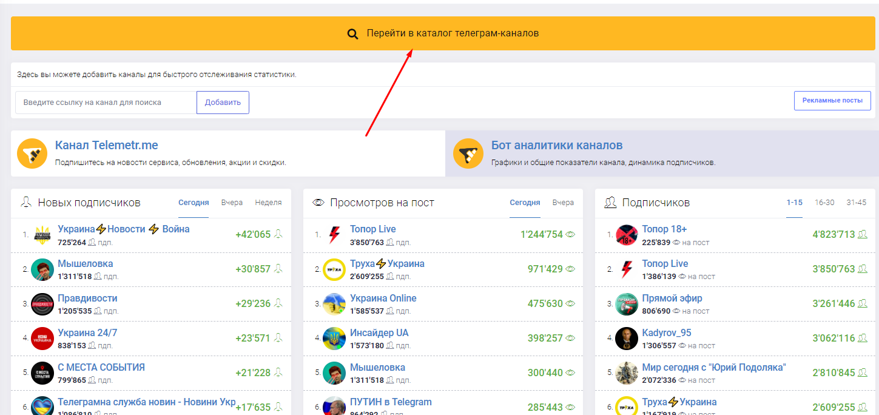Open Телеграмна служба новин channel link
Screen dimensions: 879x415
(x=146, y=402)
